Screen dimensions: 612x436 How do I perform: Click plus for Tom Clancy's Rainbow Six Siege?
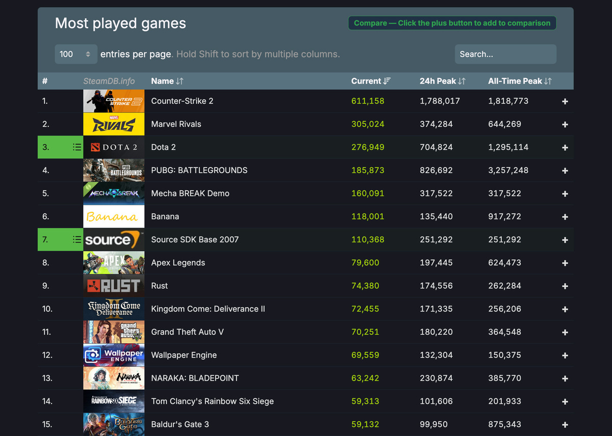[565, 401]
